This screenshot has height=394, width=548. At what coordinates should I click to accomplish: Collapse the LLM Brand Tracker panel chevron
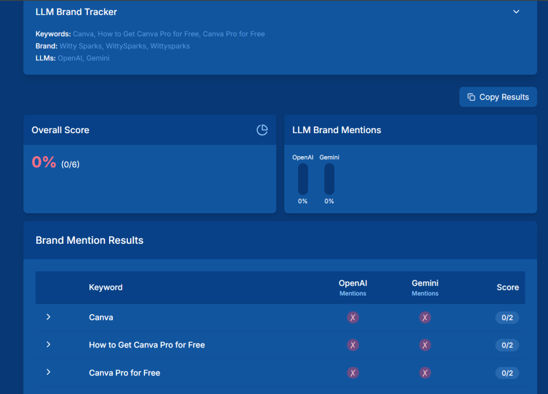pos(516,12)
